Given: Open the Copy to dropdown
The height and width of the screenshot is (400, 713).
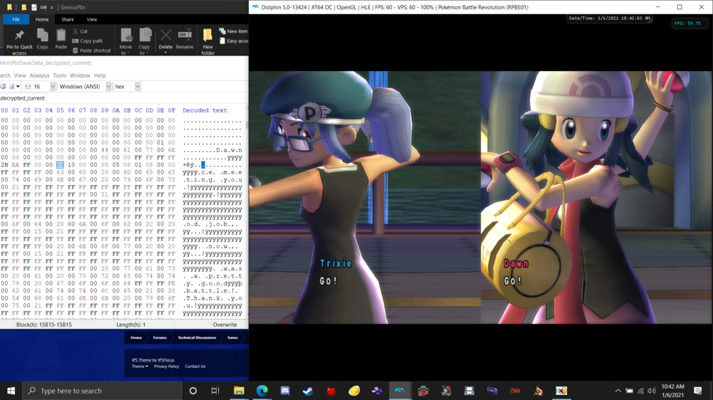Looking at the screenshot, I should click(144, 42).
